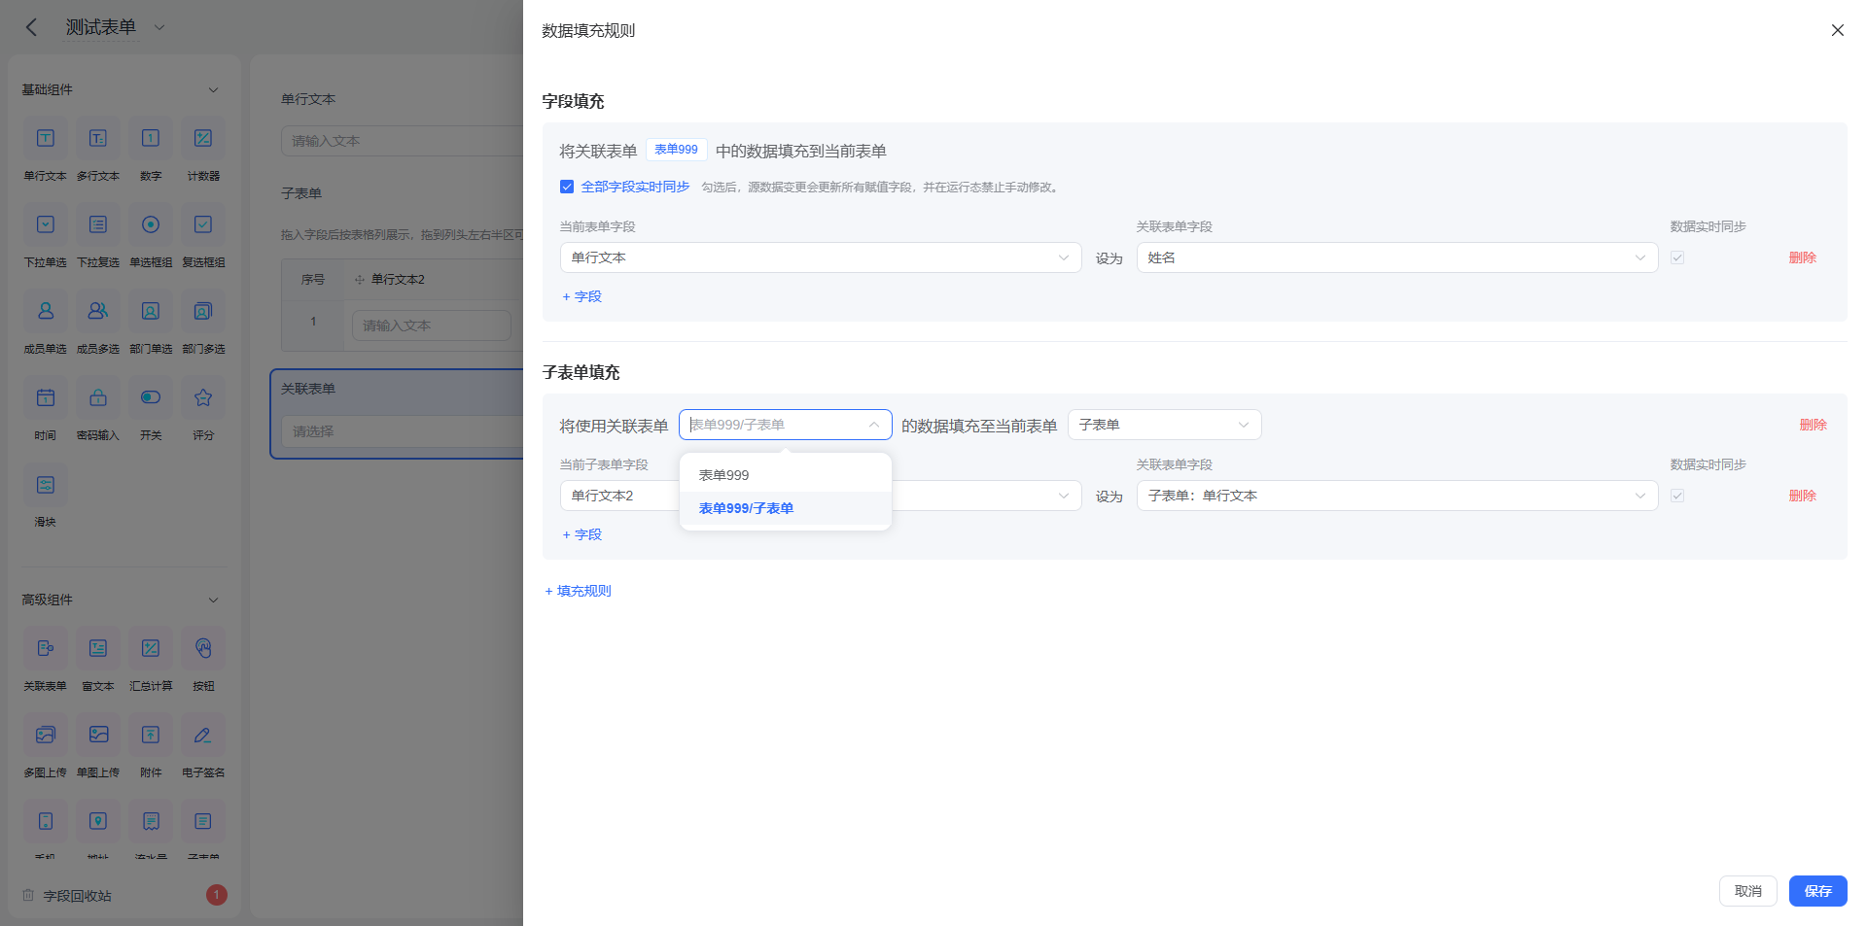Screen dimensions: 1867x926
Task: Select the 下拉复选 component icon
Action: [98, 224]
